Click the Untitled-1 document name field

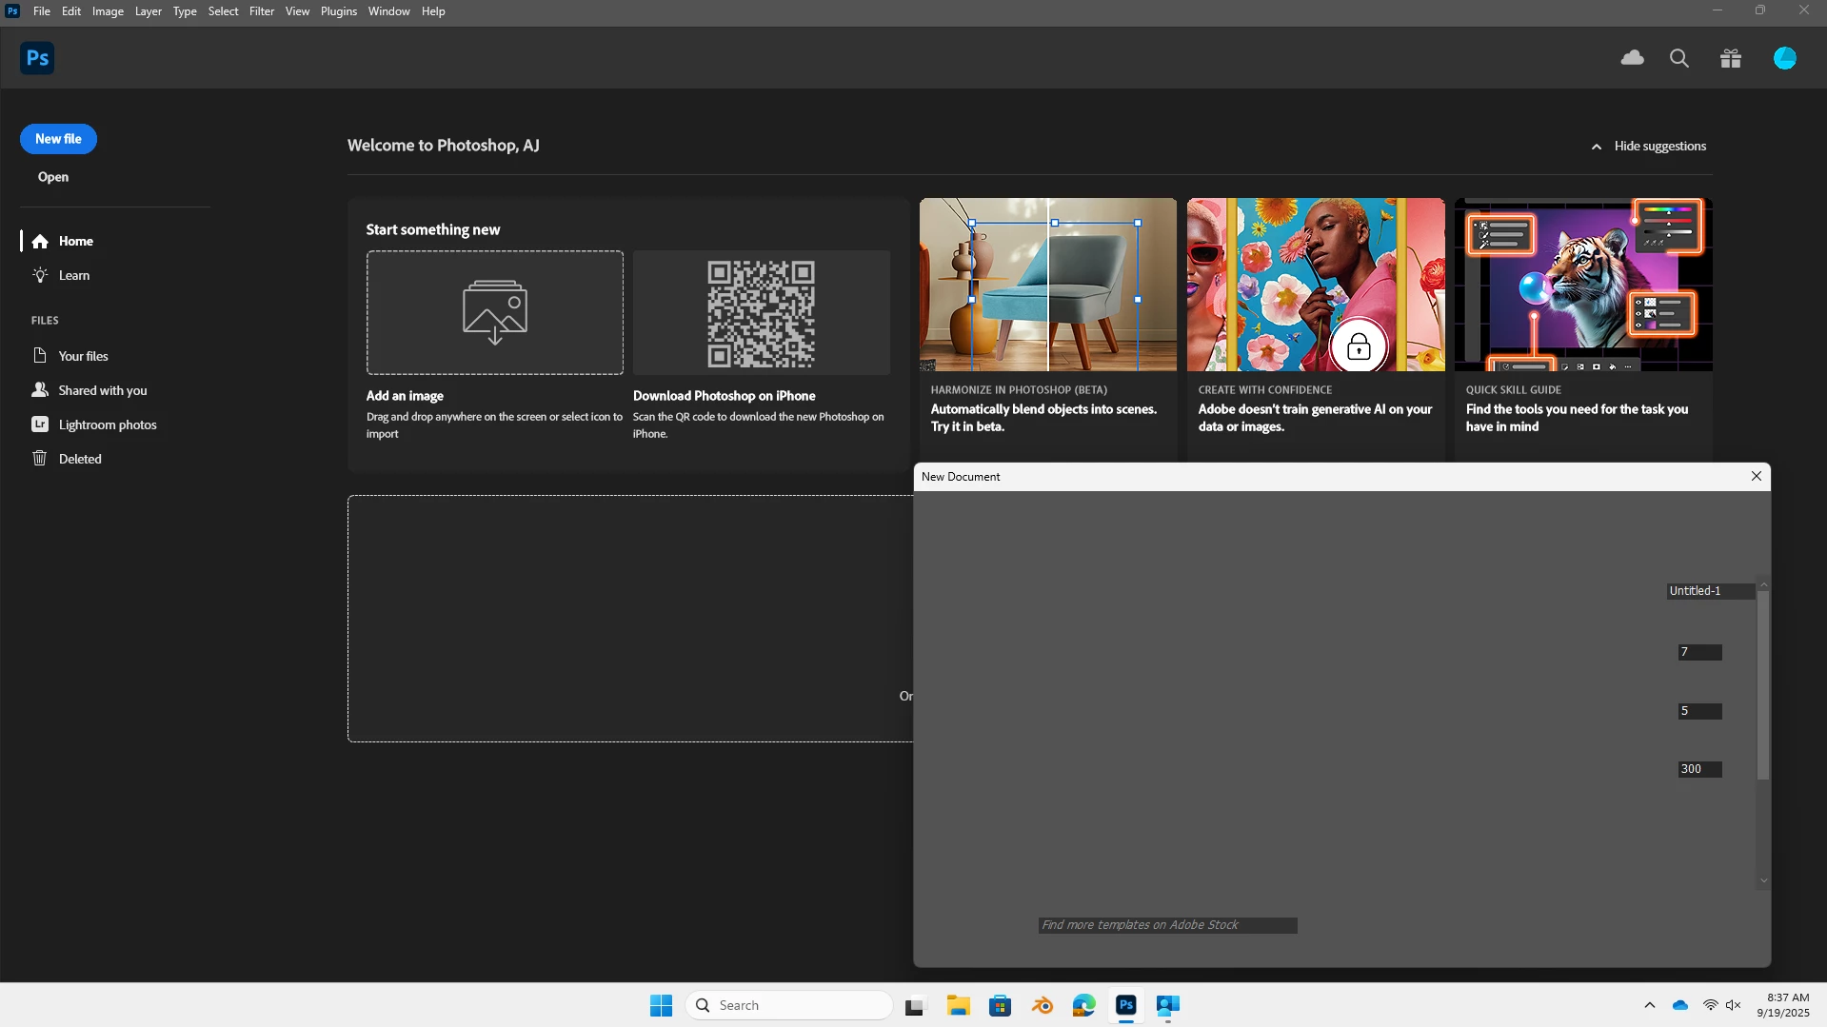point(1710,591)
